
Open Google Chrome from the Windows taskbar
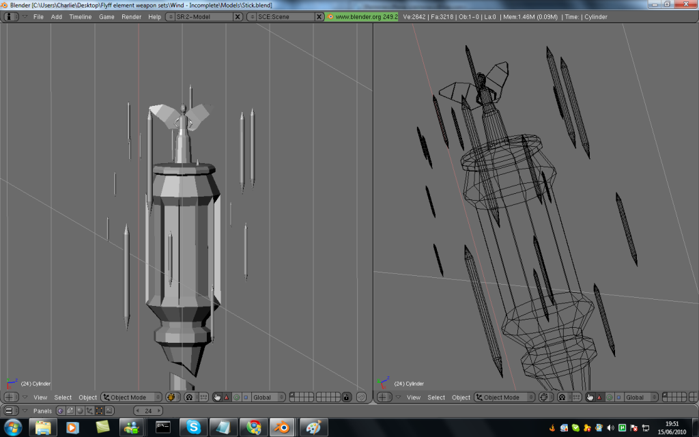pyautogui.click(x=254, y=427)
